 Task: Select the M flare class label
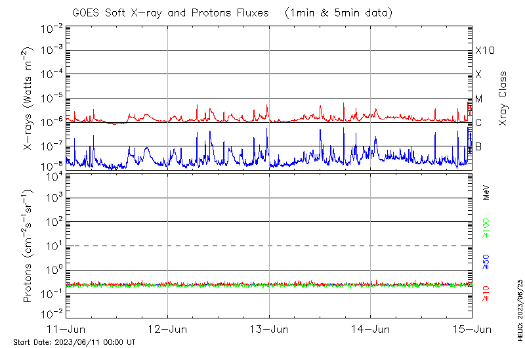pos(479,98)
